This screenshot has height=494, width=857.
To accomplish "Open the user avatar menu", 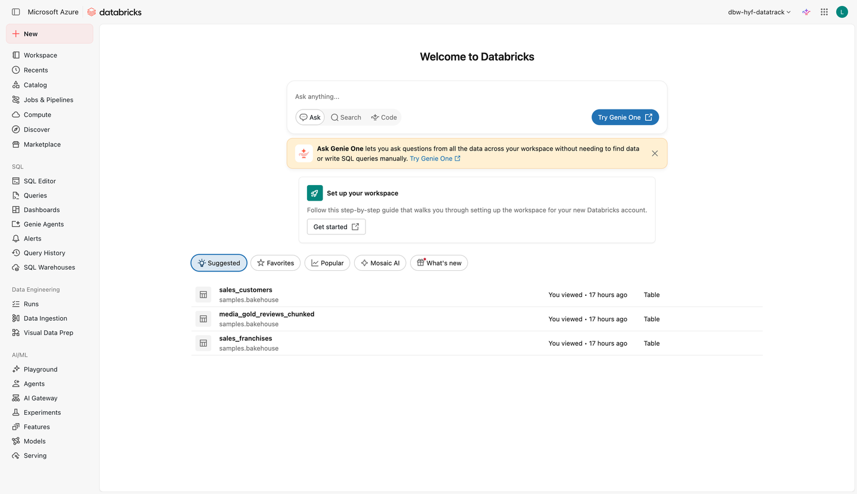I will point(842,12).
